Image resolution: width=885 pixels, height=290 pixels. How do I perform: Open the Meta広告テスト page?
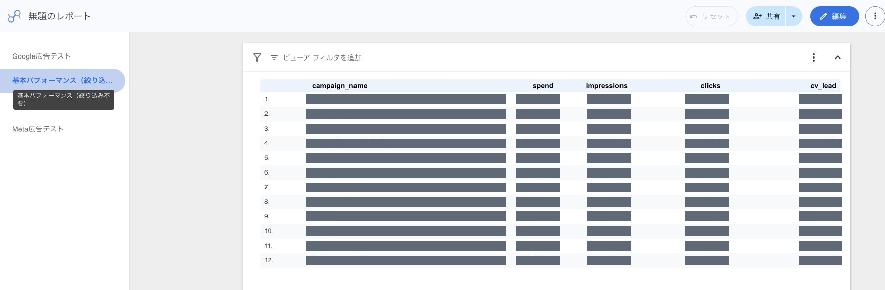(38, 129)
